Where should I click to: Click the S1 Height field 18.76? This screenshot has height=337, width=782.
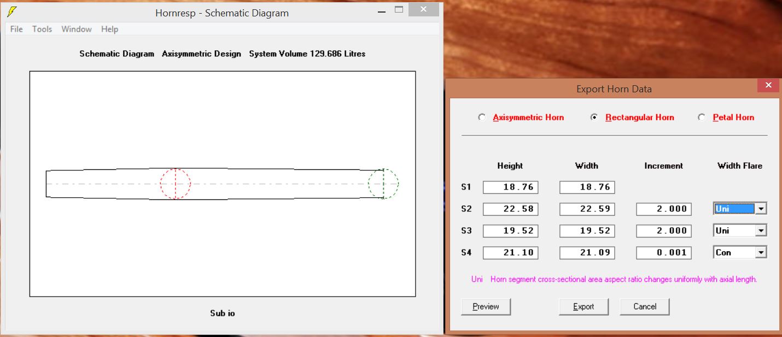[x=511, y=187]
